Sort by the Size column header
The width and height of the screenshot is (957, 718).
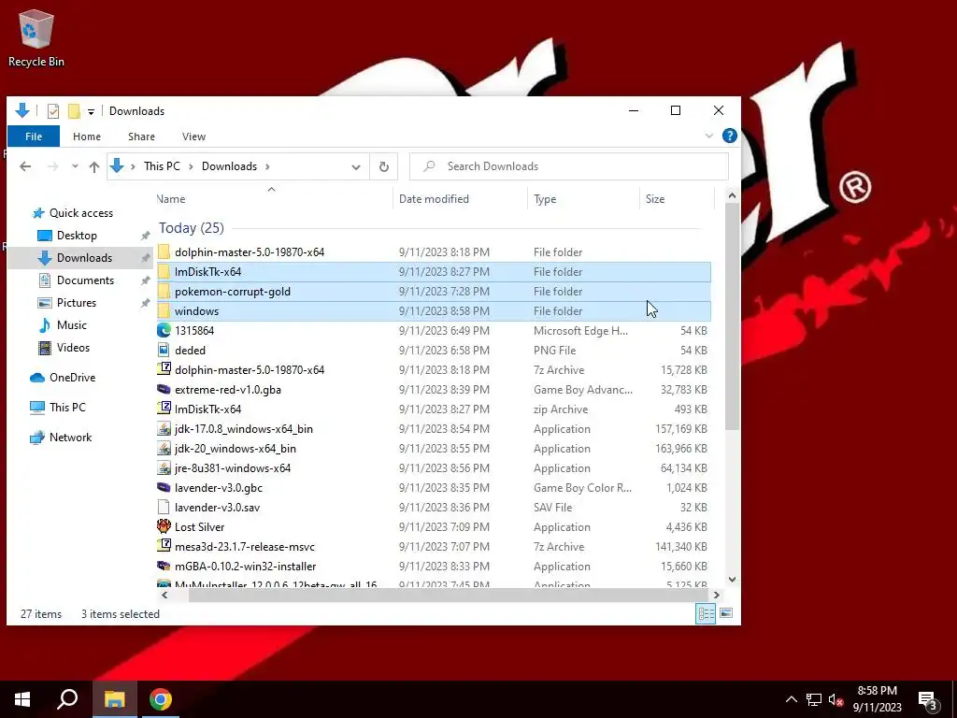point(677,199)
